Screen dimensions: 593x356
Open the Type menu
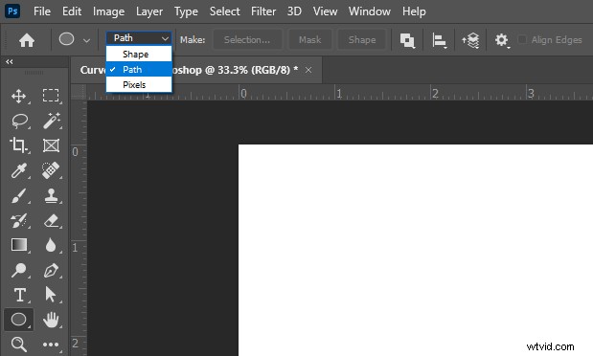[186, 11]
